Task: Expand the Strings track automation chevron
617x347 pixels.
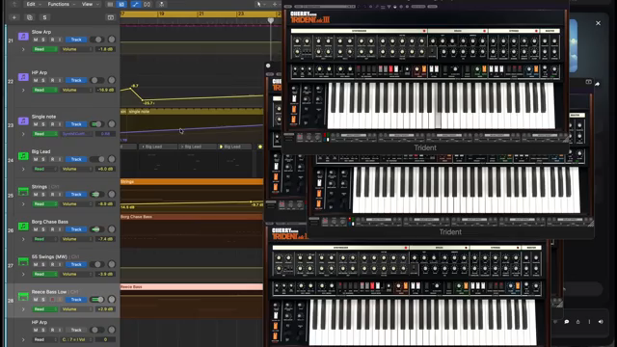Action: coord(23,204)
